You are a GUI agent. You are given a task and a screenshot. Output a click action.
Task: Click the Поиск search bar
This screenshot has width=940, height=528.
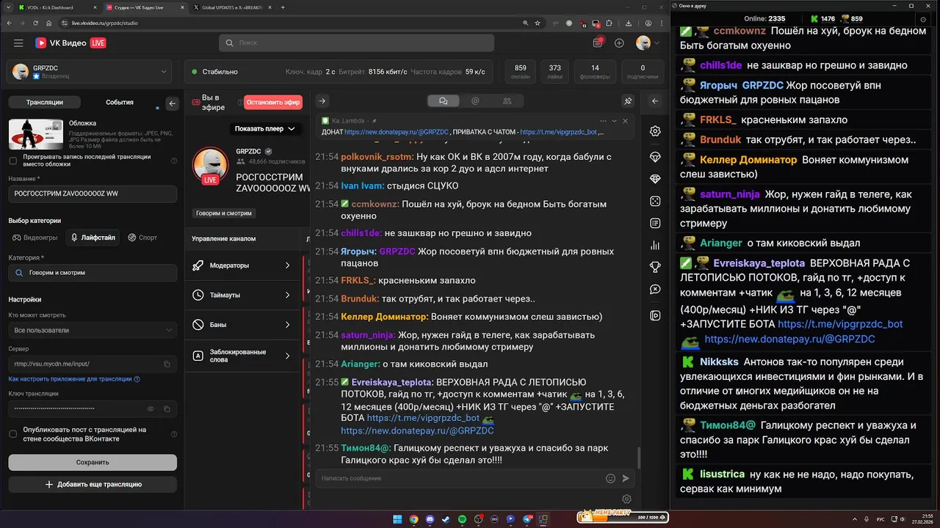356,43
